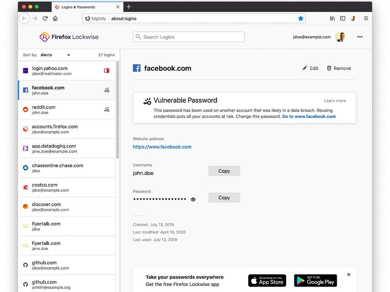The image size is (390, 292).
Task: Click the Firefox accounts favicon in the list
Action: [26, 129]
